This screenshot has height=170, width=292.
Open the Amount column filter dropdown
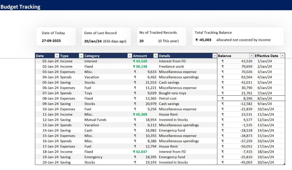[x=155, y=56]
